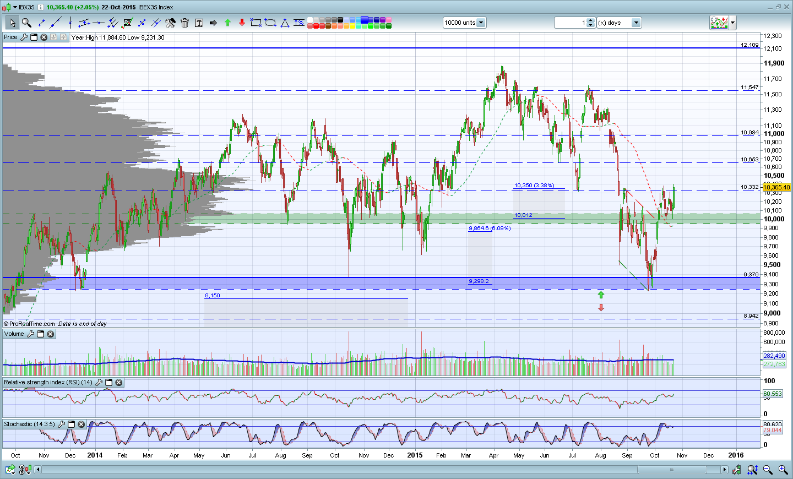Pick the vertical line drawing tool
Screen dimensions: 793x479
click(x=70, y=23)
